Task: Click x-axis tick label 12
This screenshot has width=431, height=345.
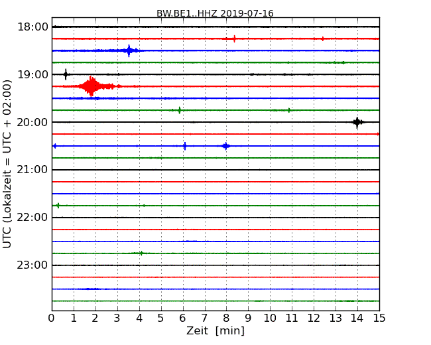Action: point(314,318)
